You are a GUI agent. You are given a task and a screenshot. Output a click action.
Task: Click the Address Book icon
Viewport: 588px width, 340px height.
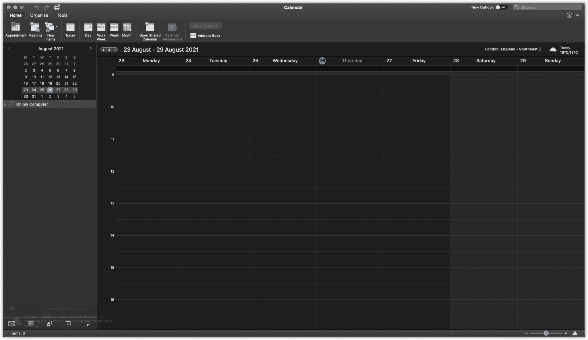click(193, 35)
